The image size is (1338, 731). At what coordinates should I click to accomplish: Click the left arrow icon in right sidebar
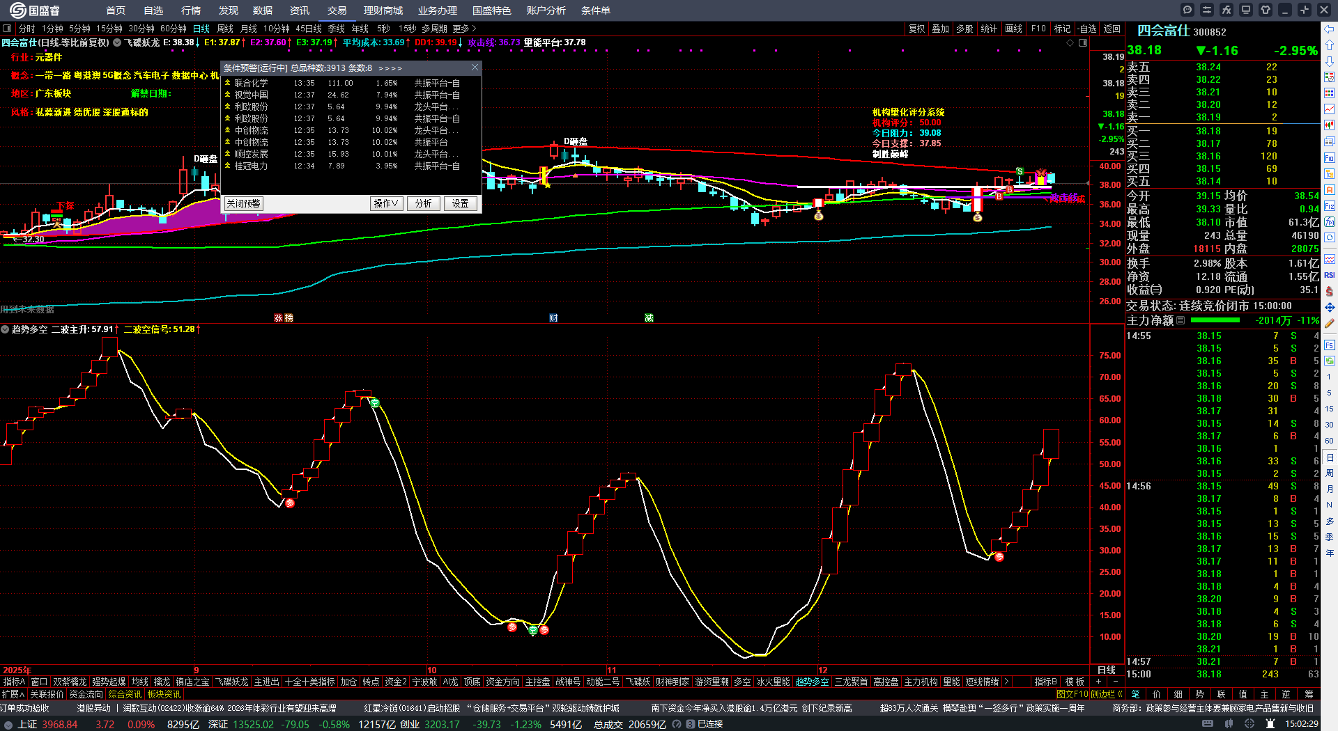pos(1330,29)
